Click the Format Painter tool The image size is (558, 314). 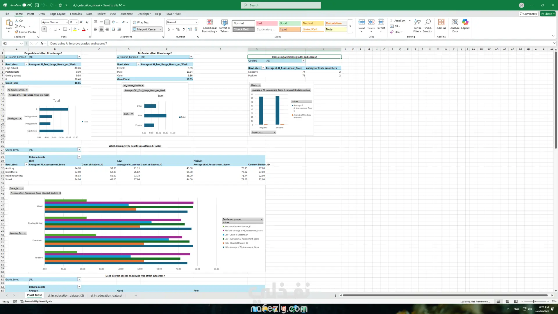click(26, 32)
